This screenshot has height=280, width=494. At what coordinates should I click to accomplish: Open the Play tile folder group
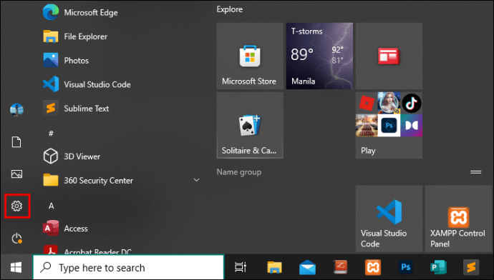[x=389, y=126]
